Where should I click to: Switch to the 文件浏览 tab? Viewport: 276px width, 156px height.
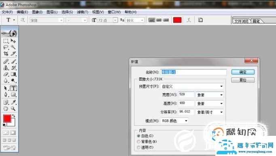(241, 21)
